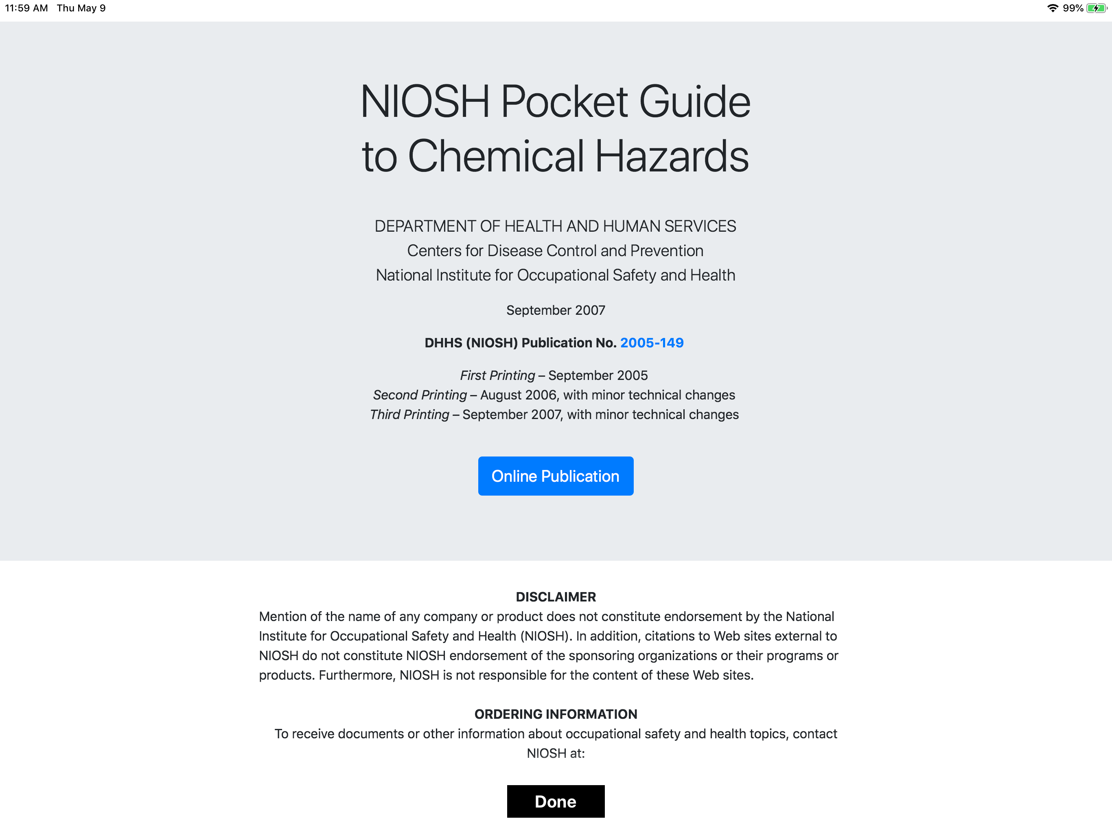
Task: Click the Online Publication button
Action: coord(556,476)
